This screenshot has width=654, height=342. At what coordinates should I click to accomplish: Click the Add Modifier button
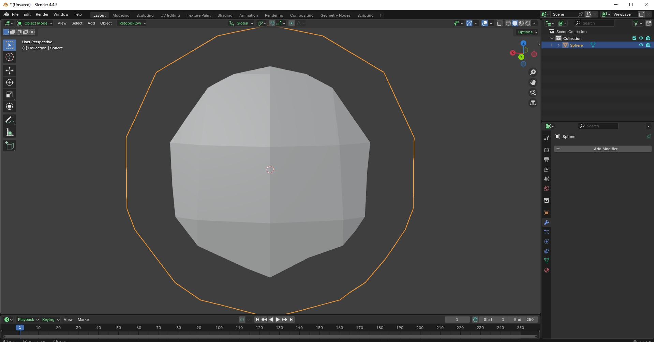click(603, 149)
